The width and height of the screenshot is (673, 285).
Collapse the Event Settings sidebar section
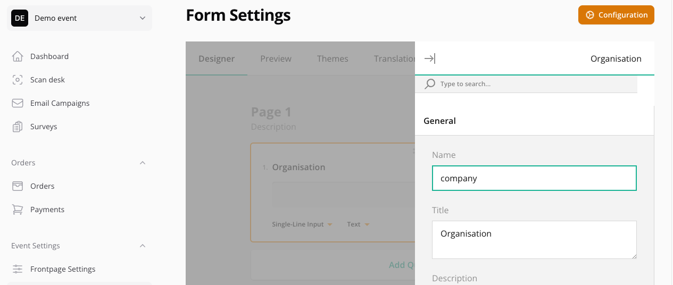point(142,246)
